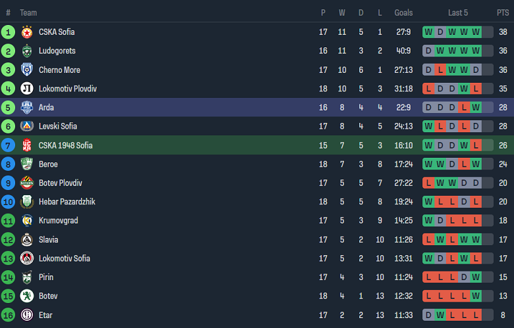Click the Botev Plovdiv club badge
514x328 pixels.
point(27,183)
